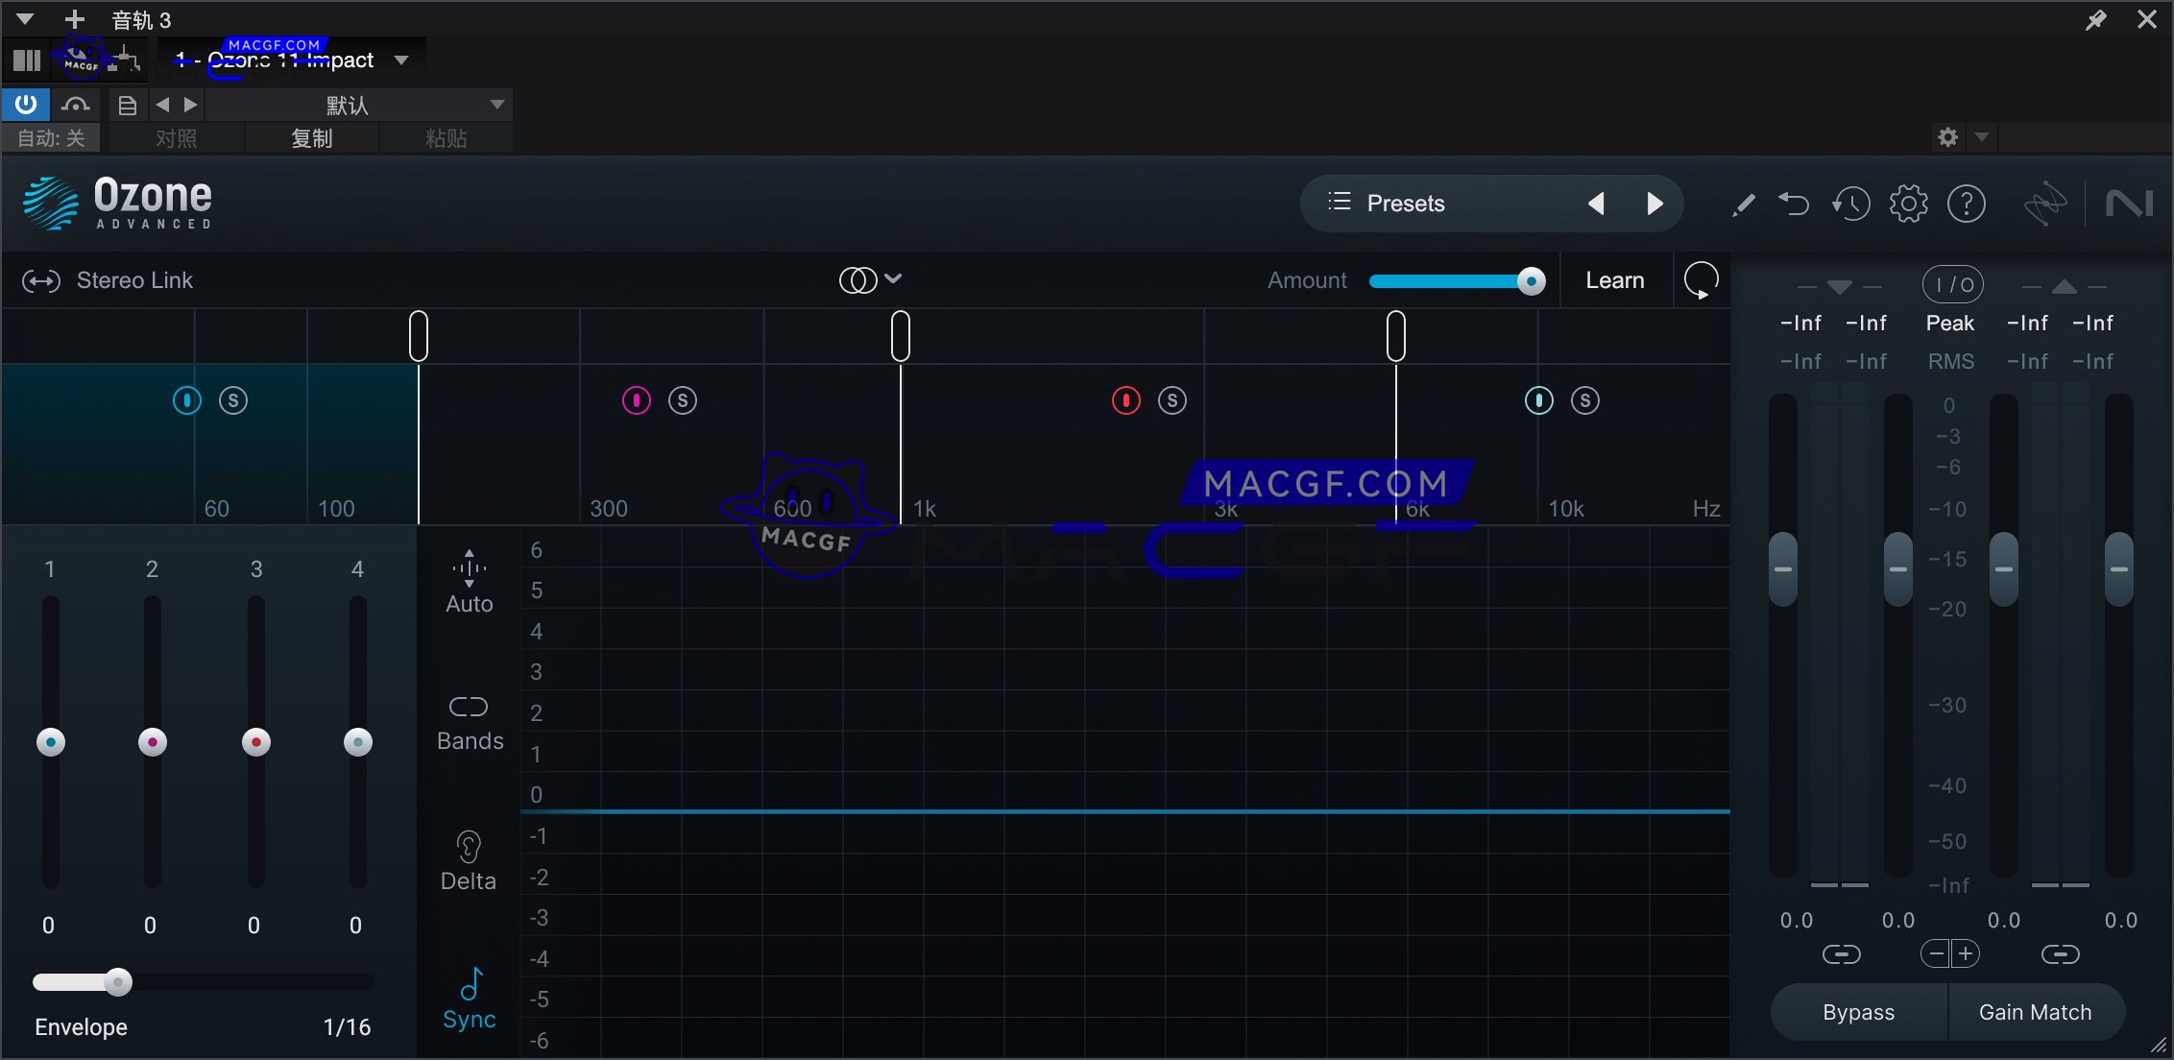
Task: Open the Bands view
Action: pos(469,718)
